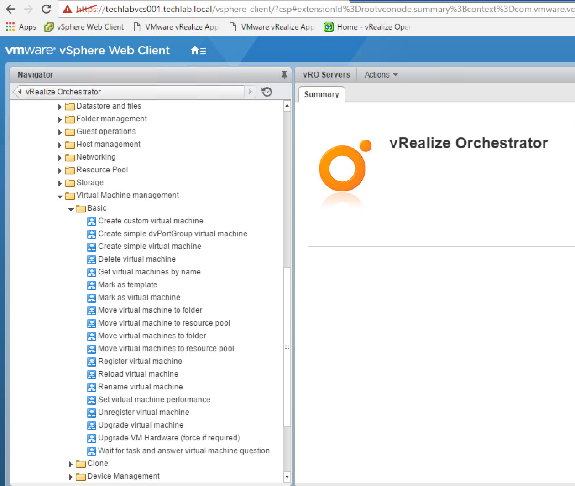Image resolution: width=575 pixels, height=486 pixels.
Task: Open the navigator history icon
Action: [267, 92]
